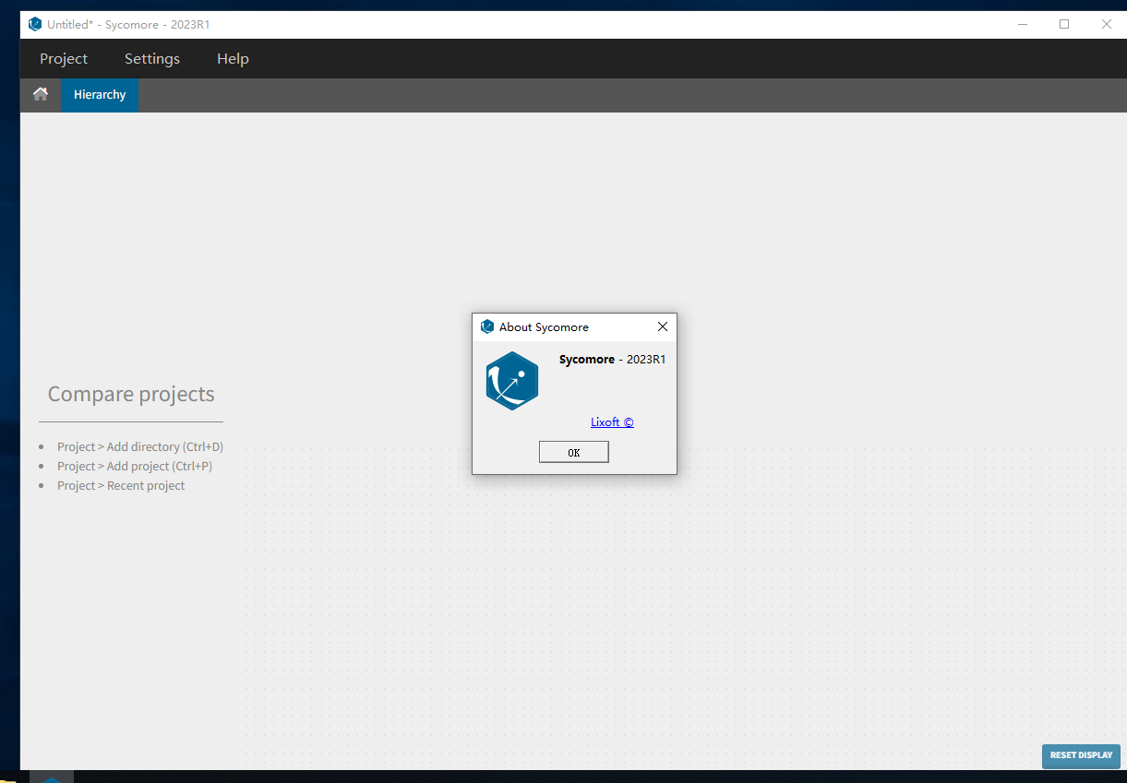
Task: Click OK in the About Sycomore dialog
Action: pos(574,452)
